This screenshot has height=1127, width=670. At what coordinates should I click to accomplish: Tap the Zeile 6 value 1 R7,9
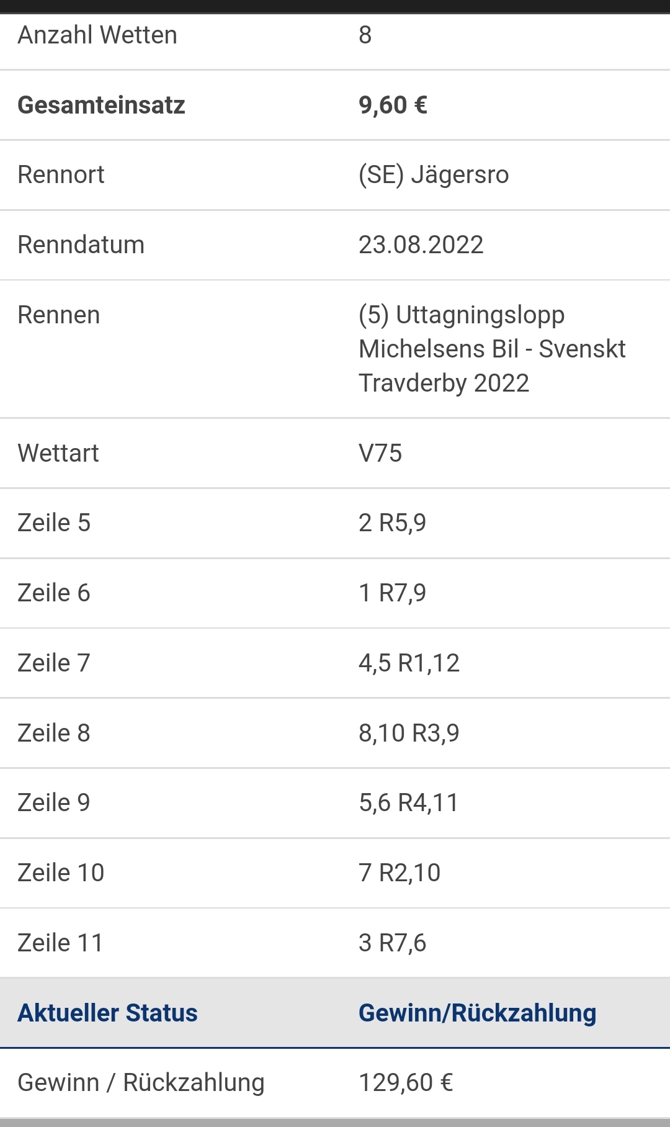click(x=392, y=593)
